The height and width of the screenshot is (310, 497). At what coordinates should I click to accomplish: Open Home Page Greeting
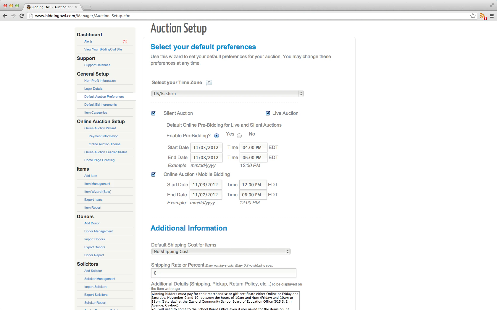99,160
